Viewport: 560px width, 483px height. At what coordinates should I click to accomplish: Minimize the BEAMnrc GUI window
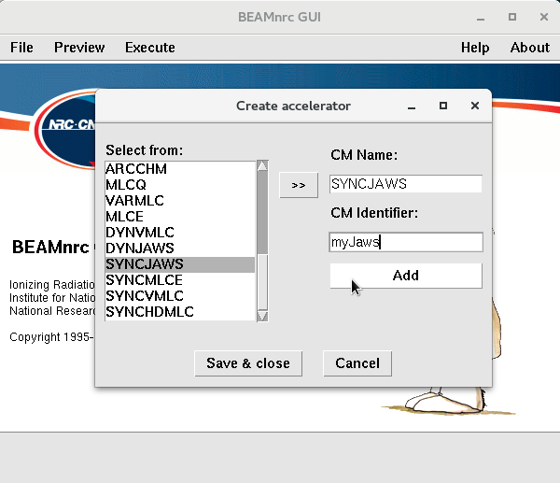[481, 18]
